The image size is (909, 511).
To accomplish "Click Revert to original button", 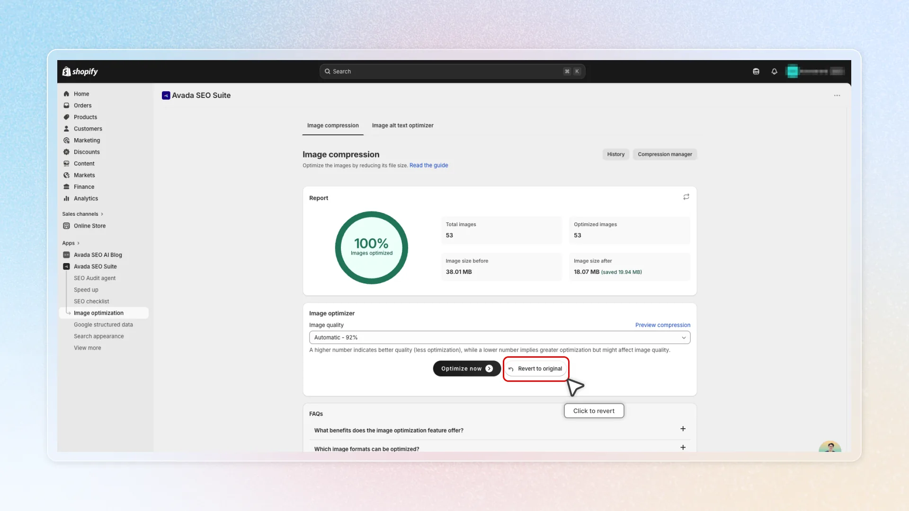I will 535,369.
